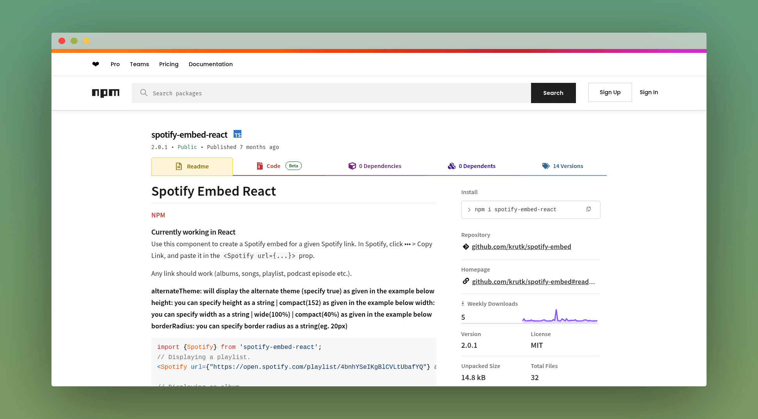Click the green Public label

(187, 147)
